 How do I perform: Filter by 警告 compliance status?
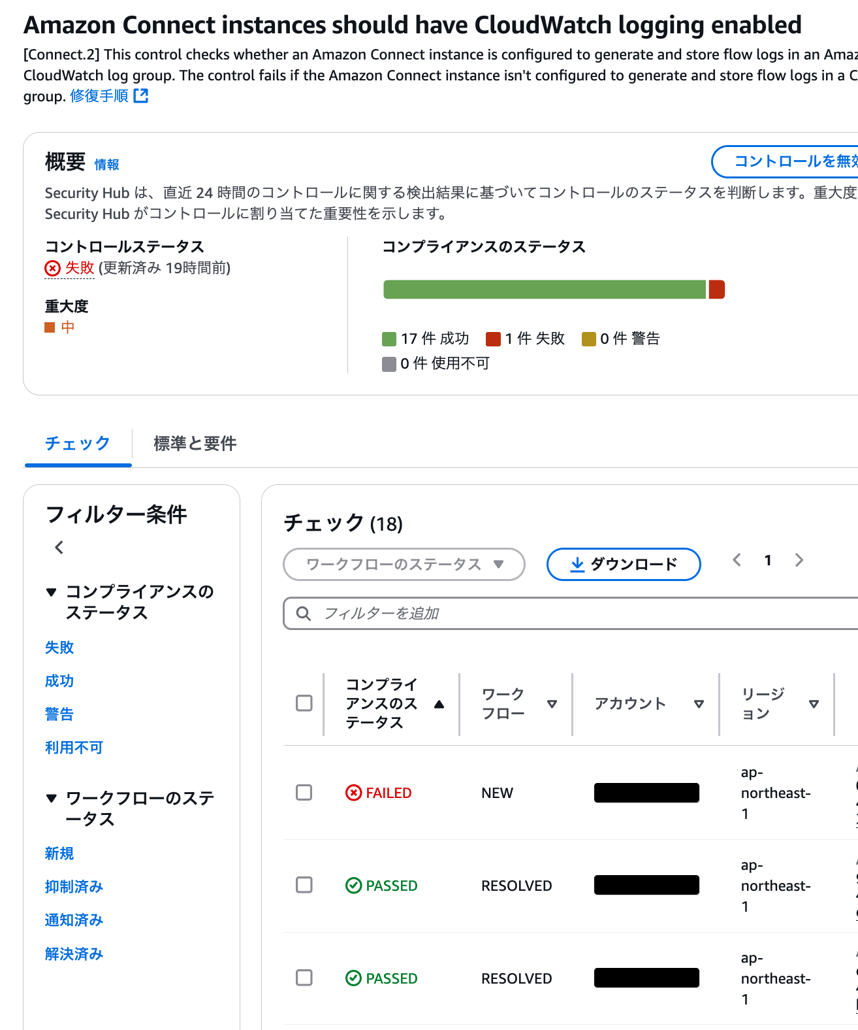(59, 714)
